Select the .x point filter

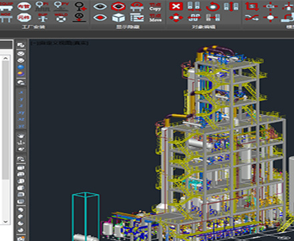point(21,92)
